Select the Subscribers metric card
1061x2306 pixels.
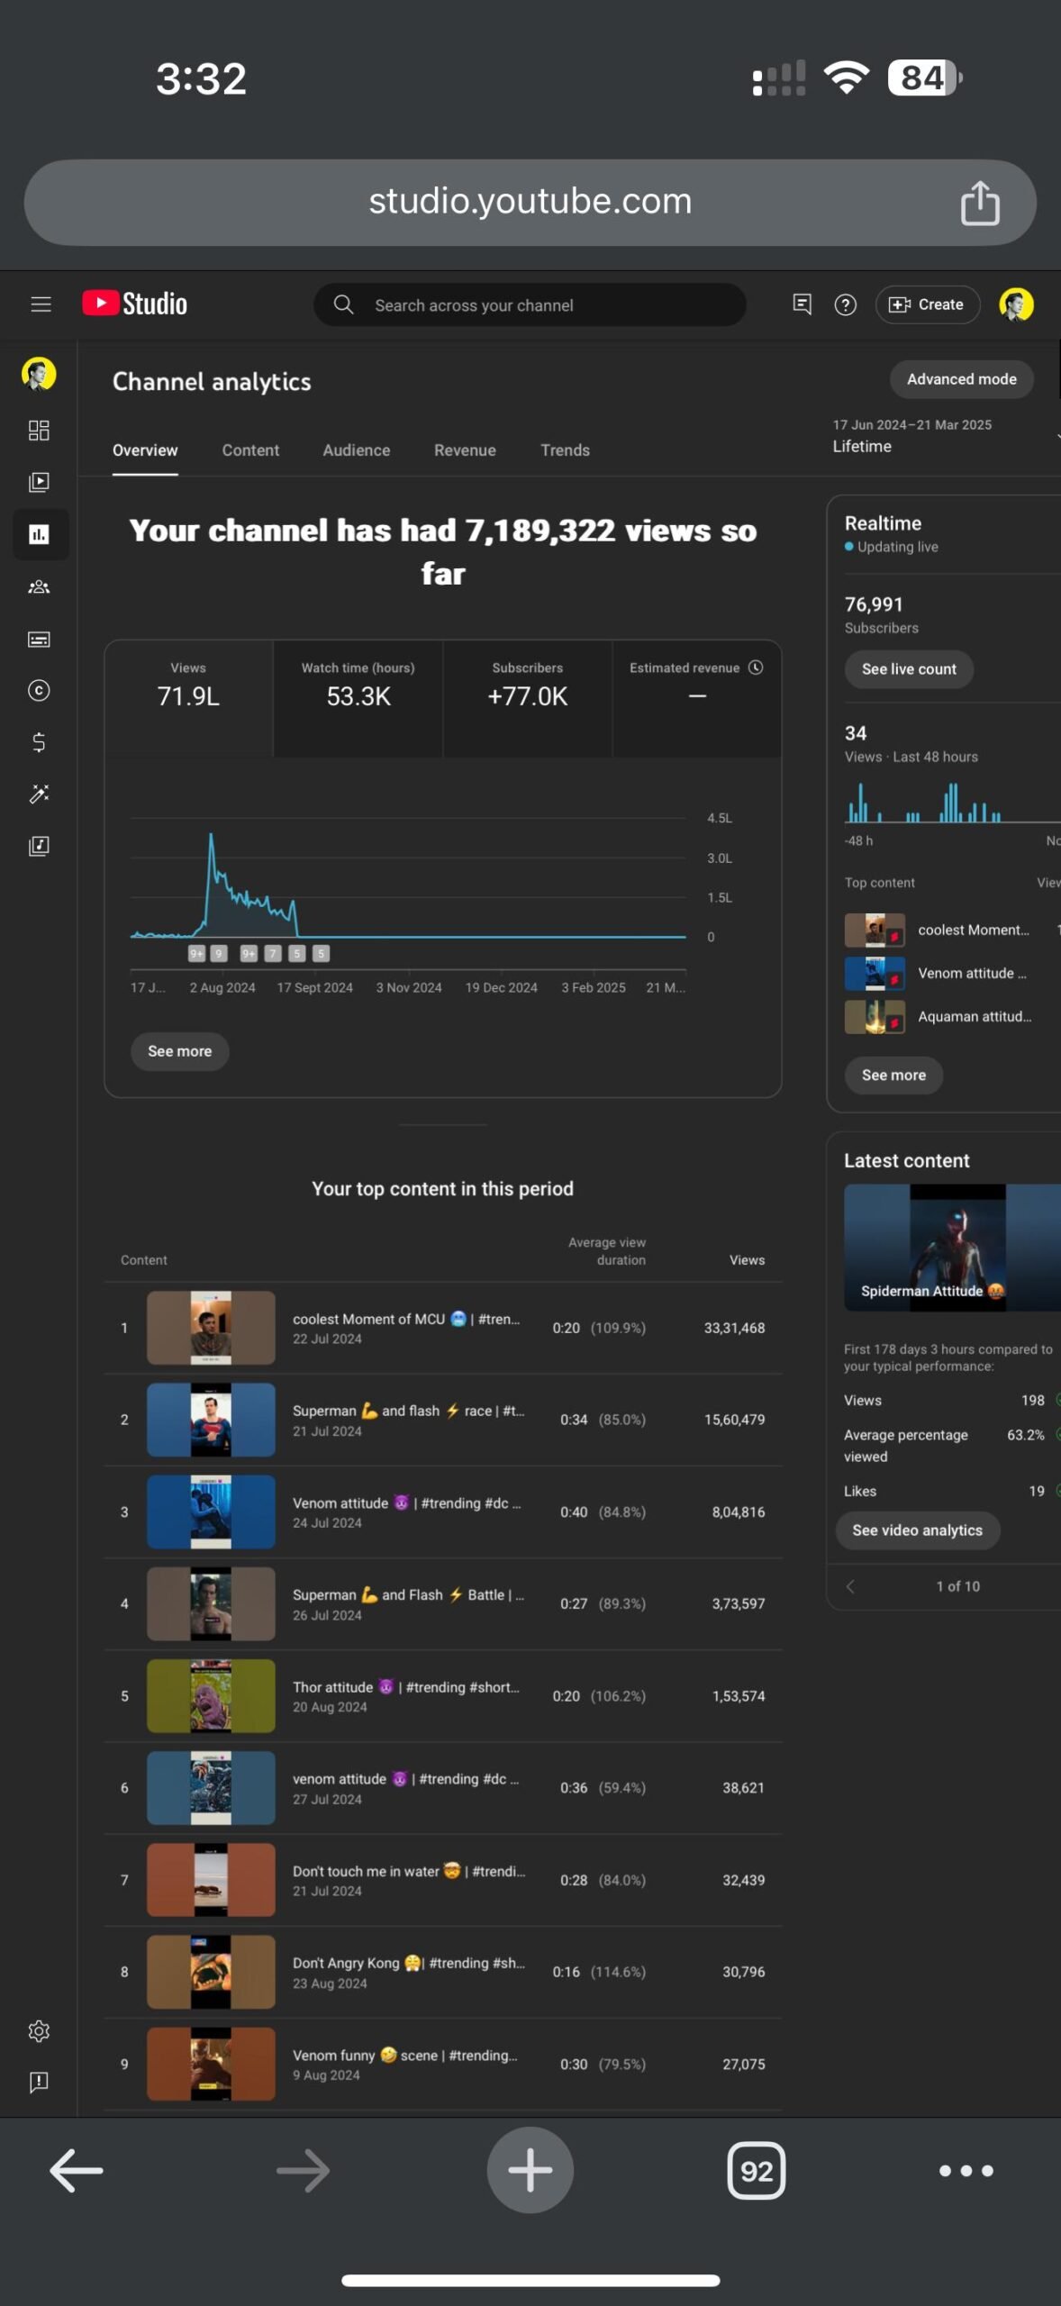pyautogui.click(x=527, y=698)
